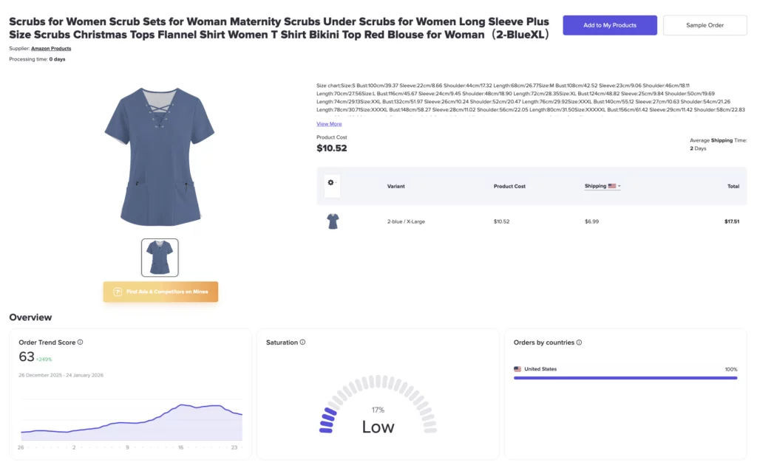The width and height of the screenshot is (757, 468).
Task: Click the Saturation info icon
Action: (x=303, y=343)
